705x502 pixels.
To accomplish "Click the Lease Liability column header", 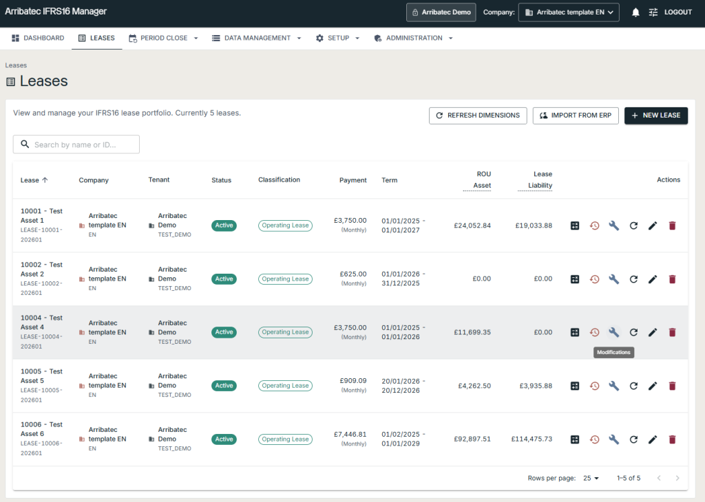I will coord(535,179).
